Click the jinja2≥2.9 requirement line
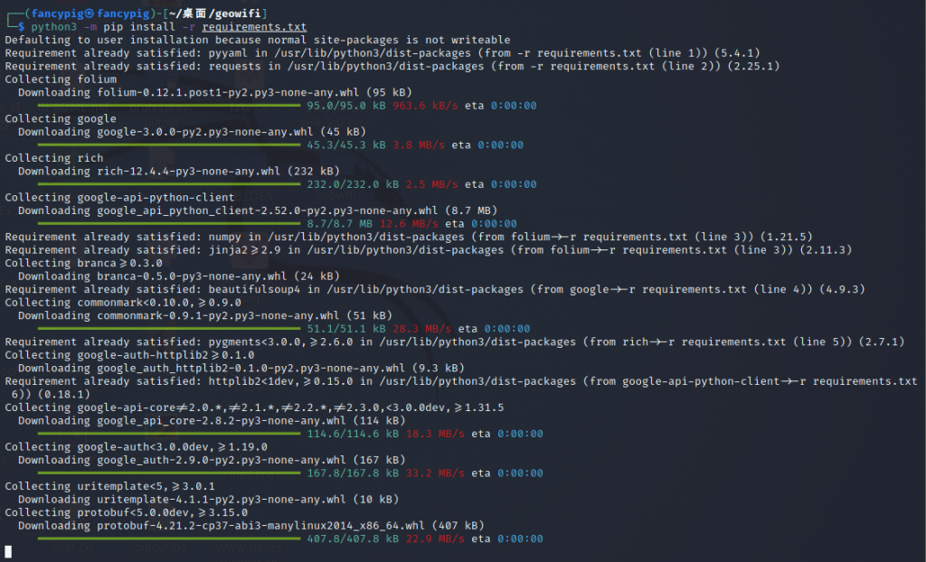 coord(428,249)
